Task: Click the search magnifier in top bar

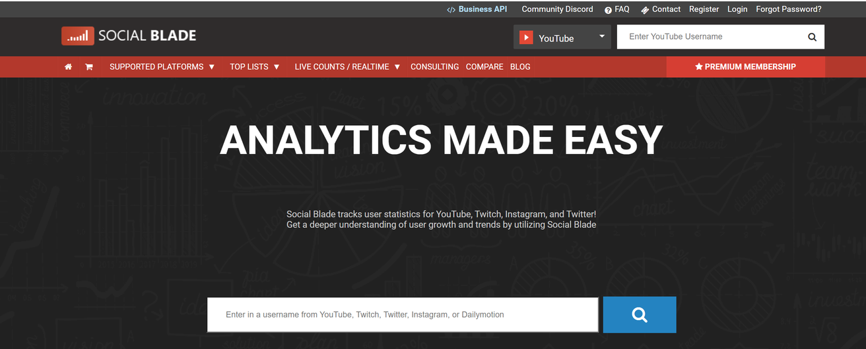Action: pos(812,37)
